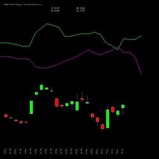Click the '05 May' date label
This screenshot has height=159, width=159.
click(5, 151)
